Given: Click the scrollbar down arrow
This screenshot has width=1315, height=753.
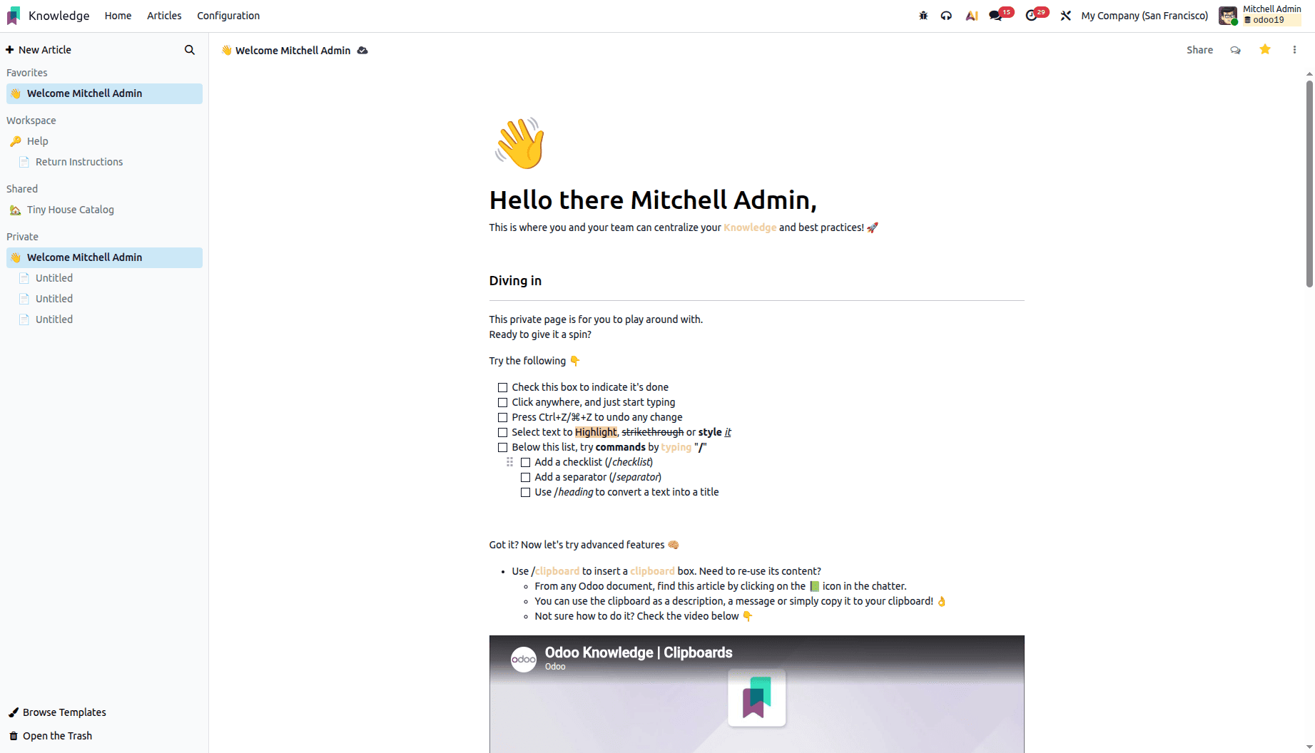Looking at the screenshot, I should [1309, 747].
